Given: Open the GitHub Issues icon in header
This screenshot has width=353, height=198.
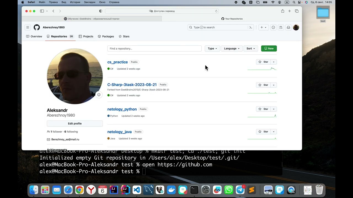Looking at the screenshot, I should click(x=273, y=28).
